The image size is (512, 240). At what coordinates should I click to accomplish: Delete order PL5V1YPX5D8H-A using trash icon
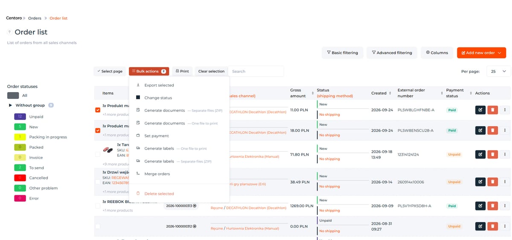[492, 206]
